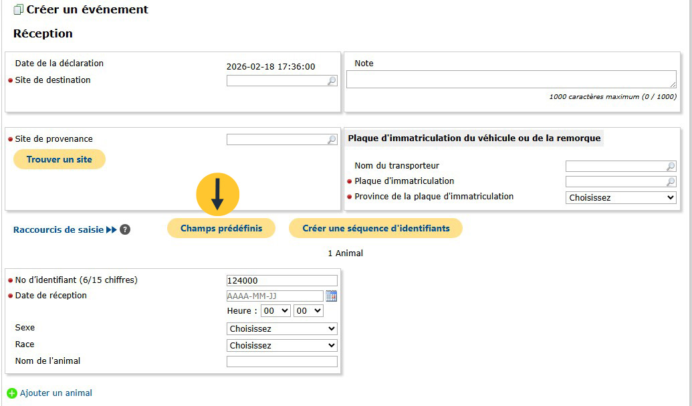Open the Race dropdown list
The image size is (692, 406).
coord(281,346)
